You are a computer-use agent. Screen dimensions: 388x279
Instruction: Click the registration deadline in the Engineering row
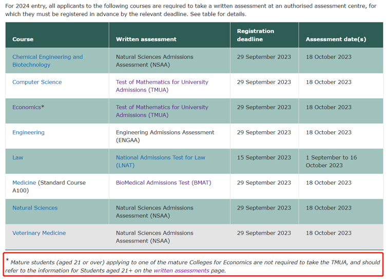264,132
